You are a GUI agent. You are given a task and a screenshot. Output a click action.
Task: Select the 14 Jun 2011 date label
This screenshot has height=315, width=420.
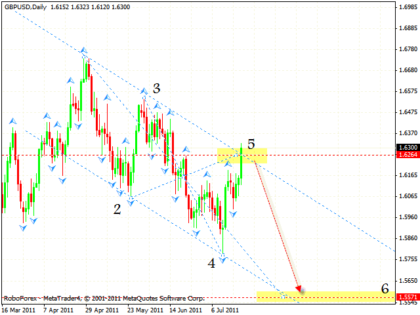tap(186, 310)
